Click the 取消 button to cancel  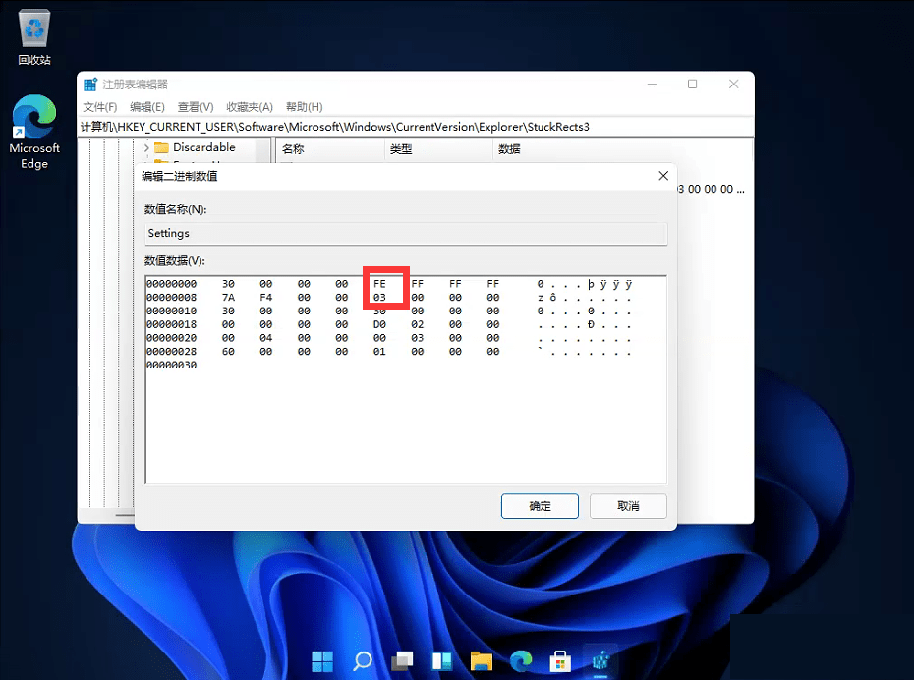point(628,506)
